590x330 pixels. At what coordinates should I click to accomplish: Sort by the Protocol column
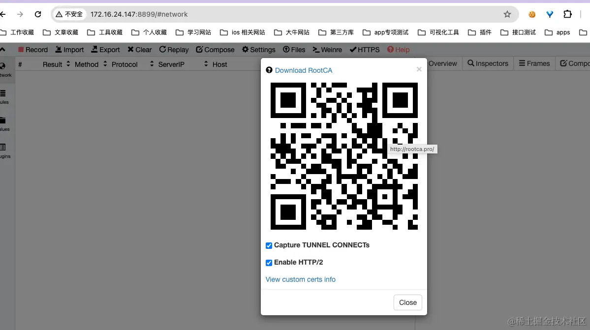(132, 64)
